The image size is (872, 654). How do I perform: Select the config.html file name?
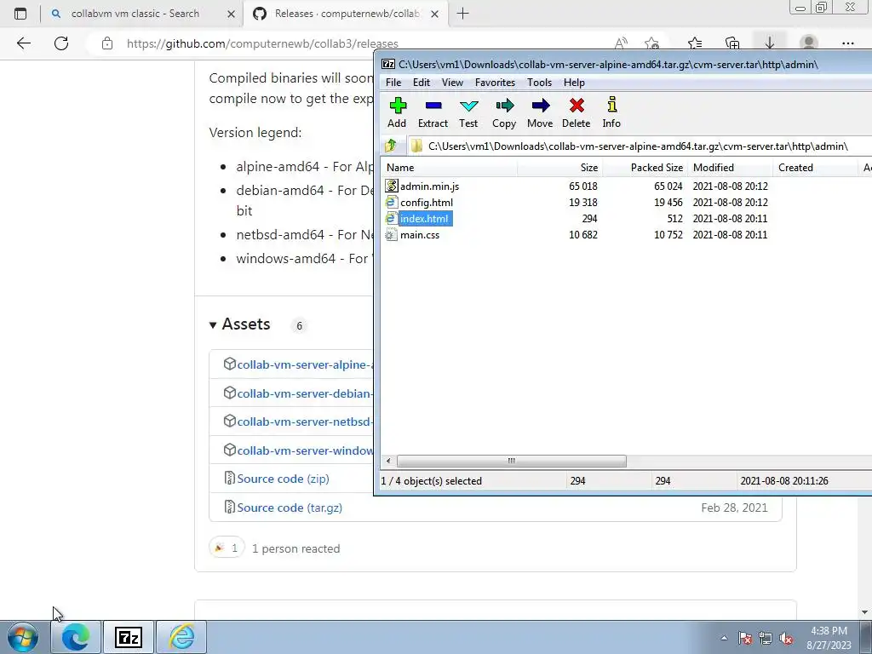point(427,203)
